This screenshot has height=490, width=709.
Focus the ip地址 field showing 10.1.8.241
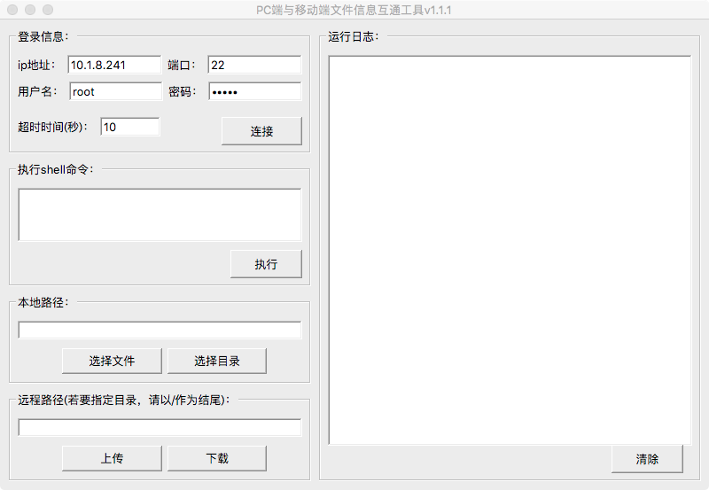click(114, 65)
